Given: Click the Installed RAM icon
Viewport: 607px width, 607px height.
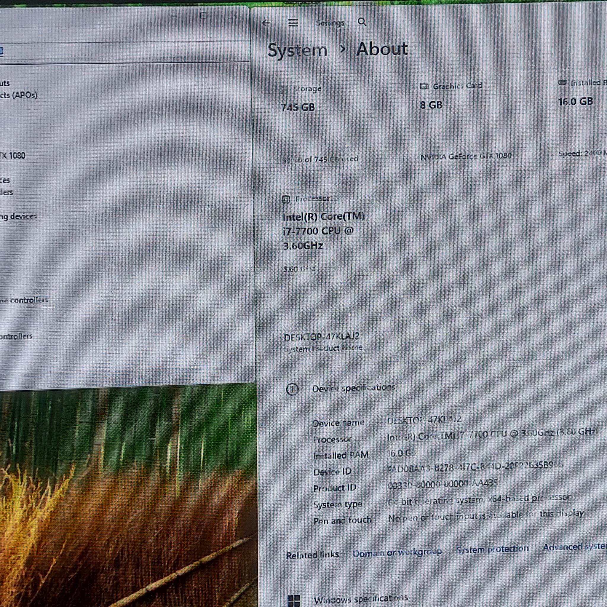Looking at the screenshot, I should pos(562,83).
